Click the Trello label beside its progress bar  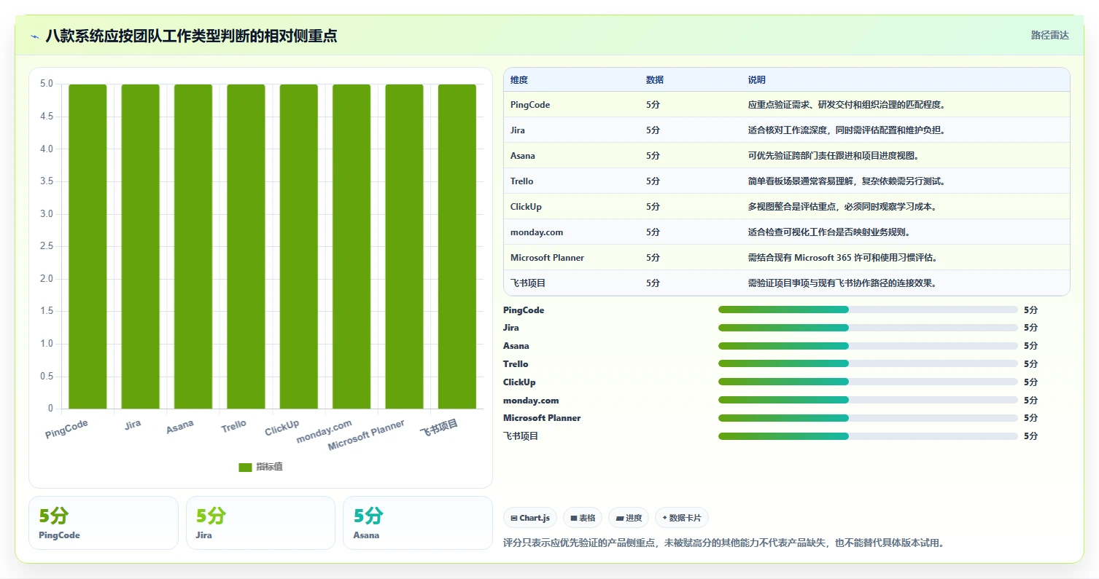[x=516, y=364]
